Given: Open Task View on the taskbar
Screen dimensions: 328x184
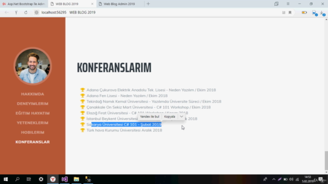Looking at the screenshot, I should (x=29, y=179).
